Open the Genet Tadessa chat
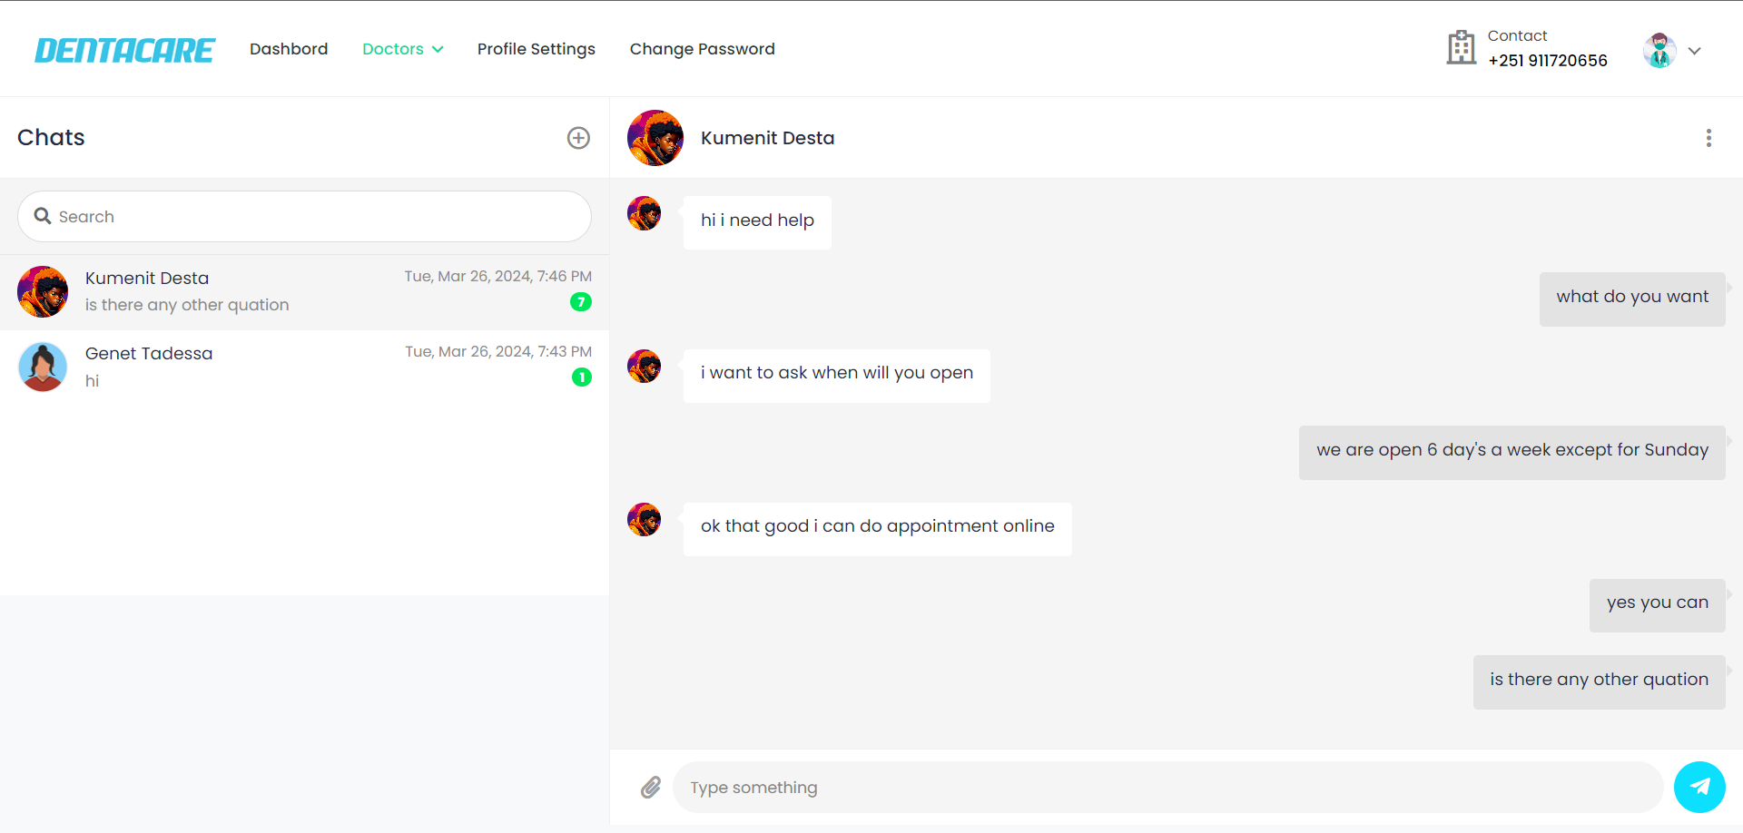The width and height of the screenshot is (1743, 833). coord(304,367)
